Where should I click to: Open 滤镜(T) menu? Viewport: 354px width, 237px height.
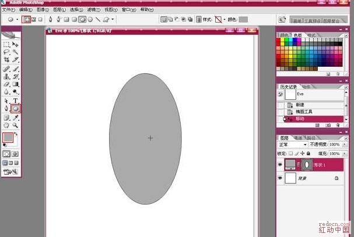(94, 10)
